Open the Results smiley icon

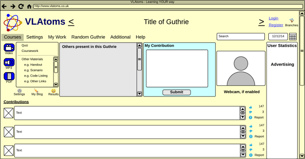(54, 90)
